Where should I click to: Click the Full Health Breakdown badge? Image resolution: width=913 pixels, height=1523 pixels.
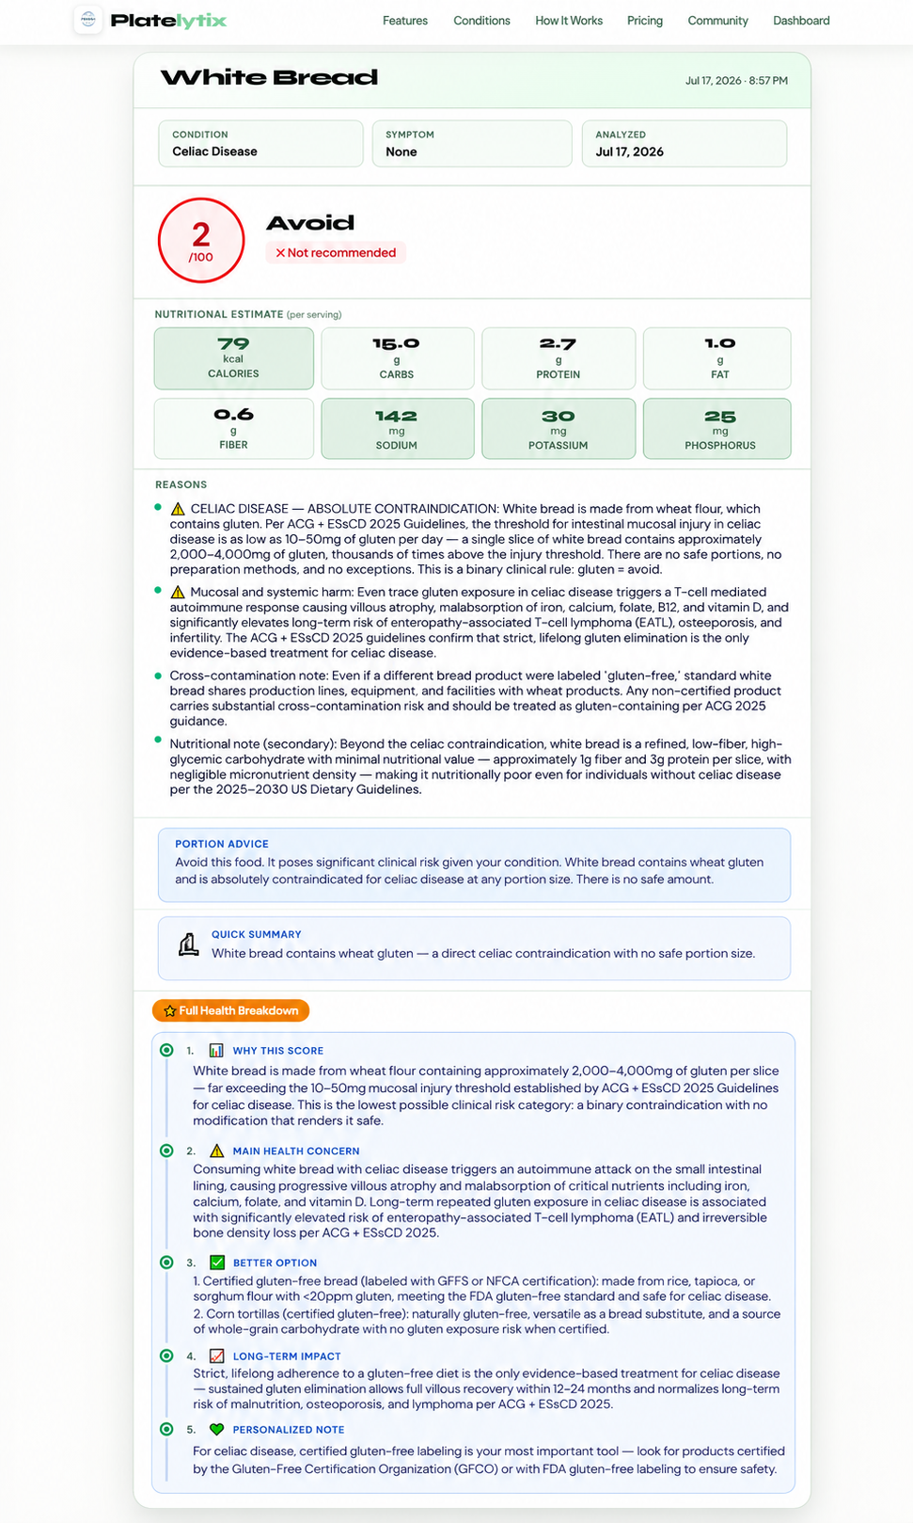pyautogui.click(x=230, y=1010)
